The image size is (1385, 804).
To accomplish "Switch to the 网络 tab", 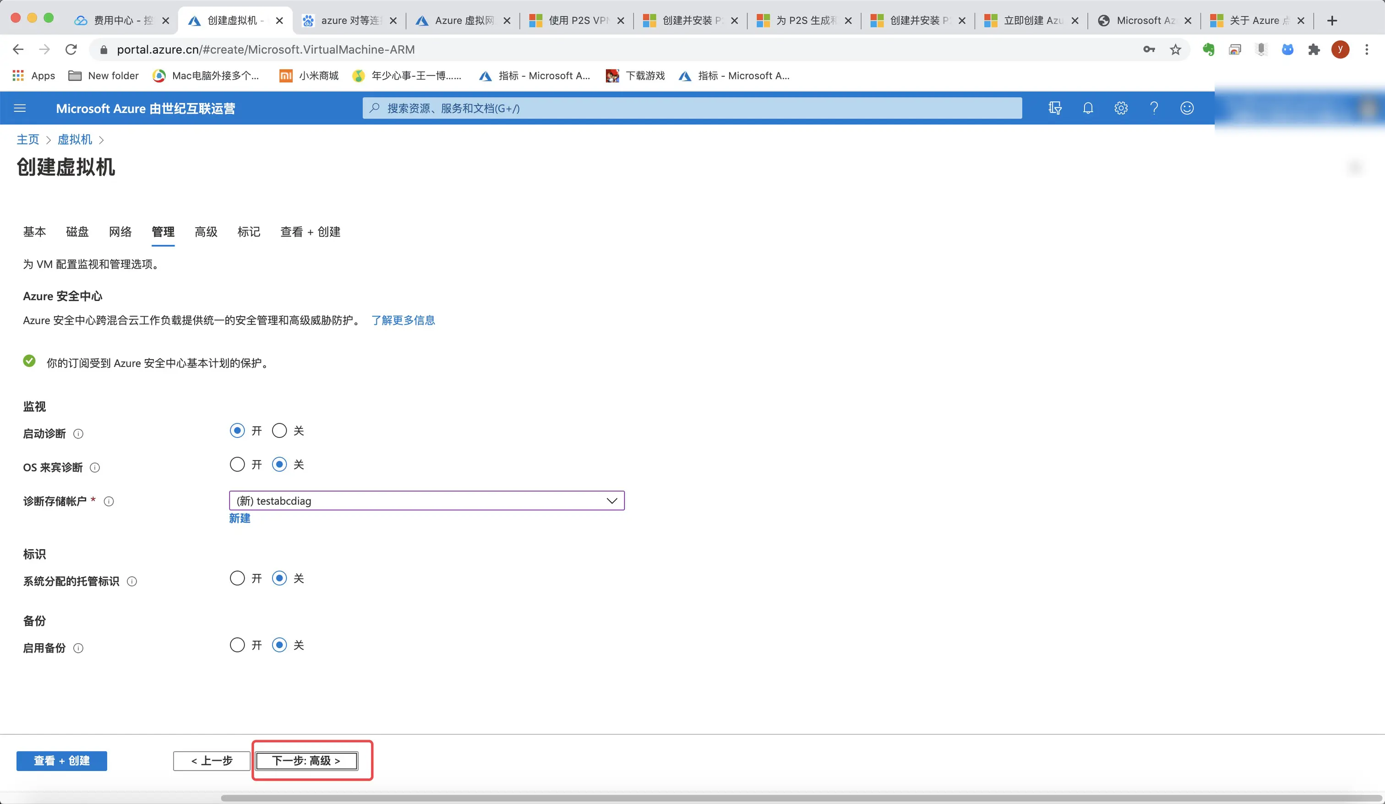I will [x=120, y=232].
